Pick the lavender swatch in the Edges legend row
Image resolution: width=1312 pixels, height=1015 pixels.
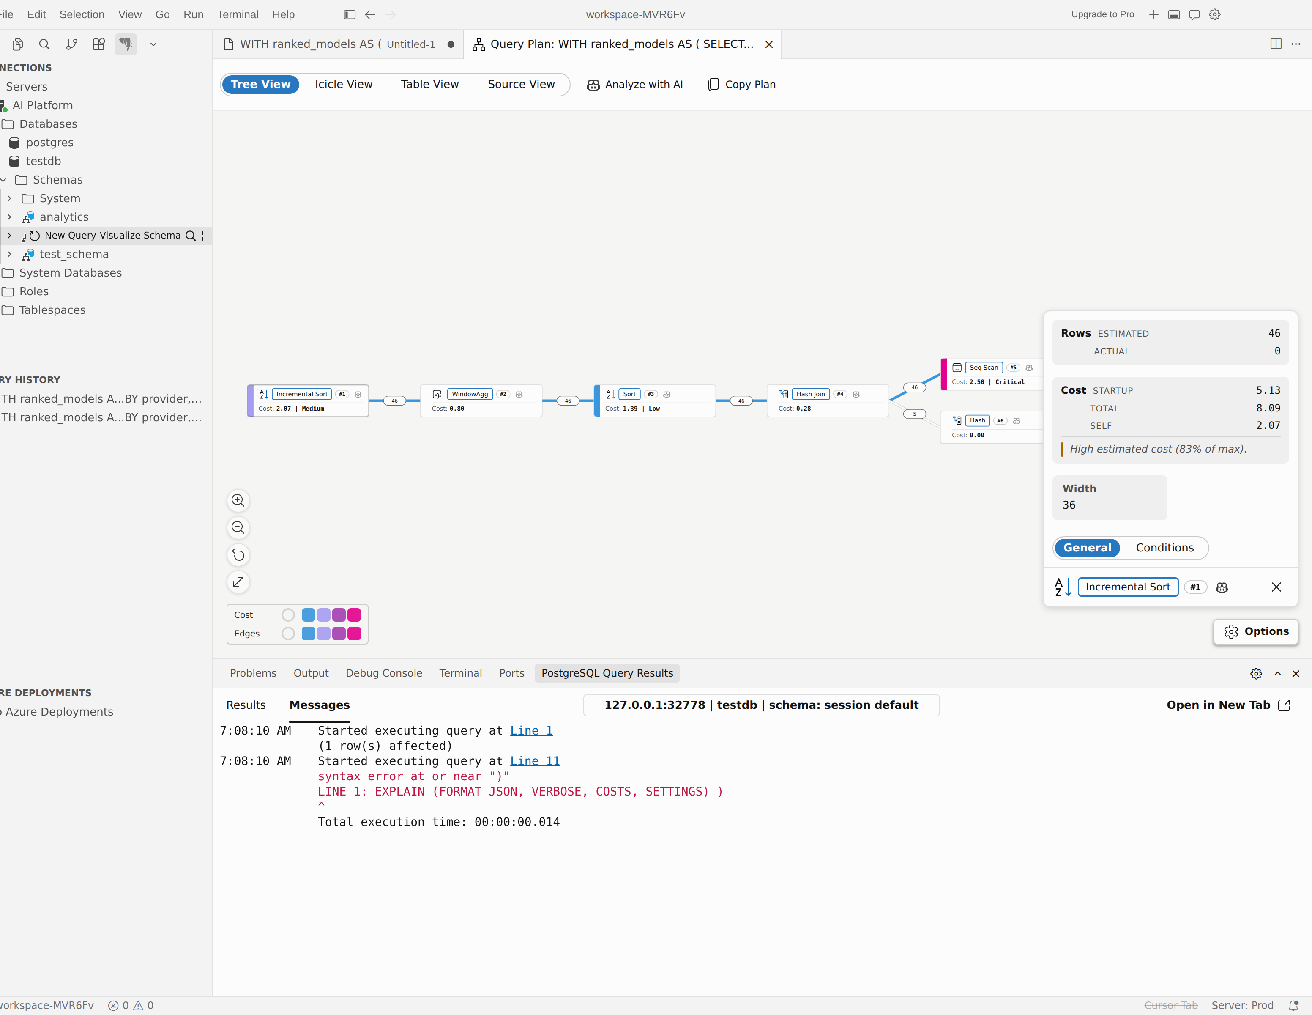pyautogui.click(x=324, y=634)
